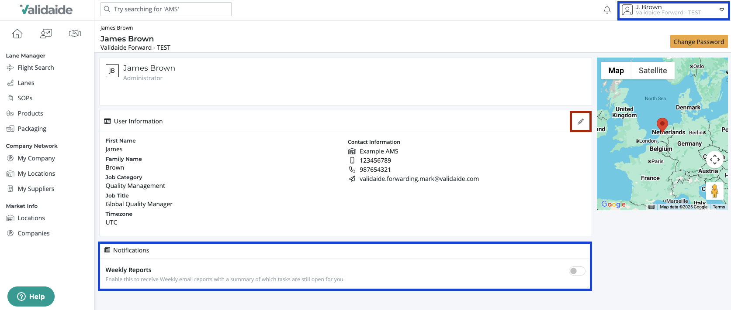The width and height of the screenshot is (731, 310).
Task: Click the My Locations building icon
Action: tap(10, 174)
